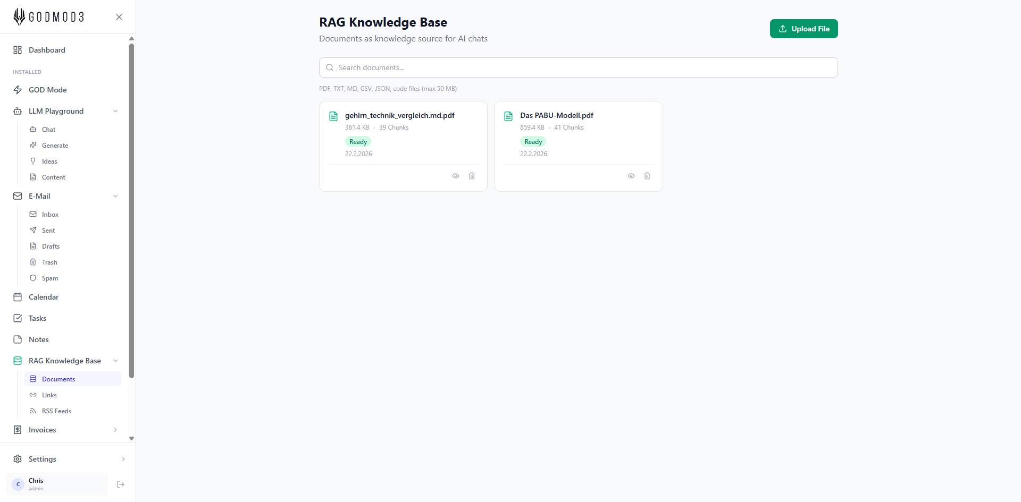Click the logout icon beside Chris
Image resolution: width=1021 pixels, height=502 pixels.
pos(121,484)
